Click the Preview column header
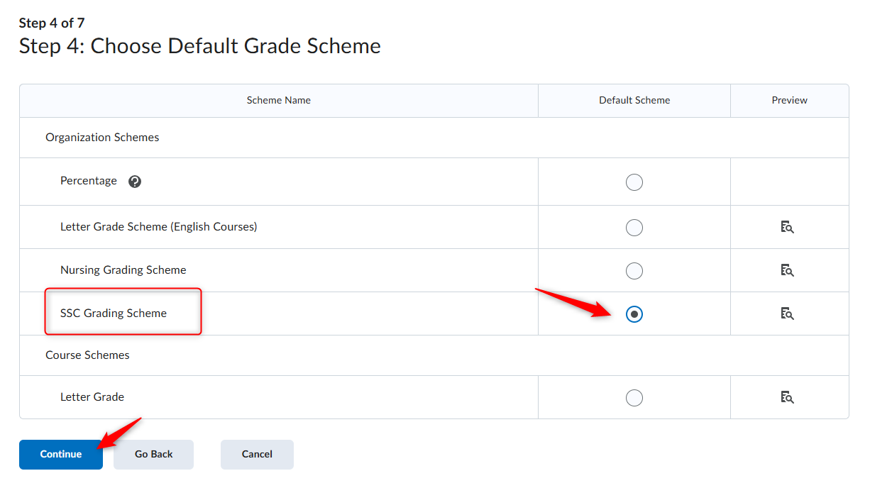The height and width of the screenshot is (488, 870). pos(790,101)
